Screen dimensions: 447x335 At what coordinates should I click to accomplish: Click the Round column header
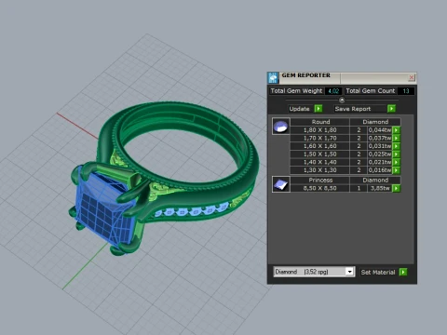pyautogui.click(x=320, y=122)
